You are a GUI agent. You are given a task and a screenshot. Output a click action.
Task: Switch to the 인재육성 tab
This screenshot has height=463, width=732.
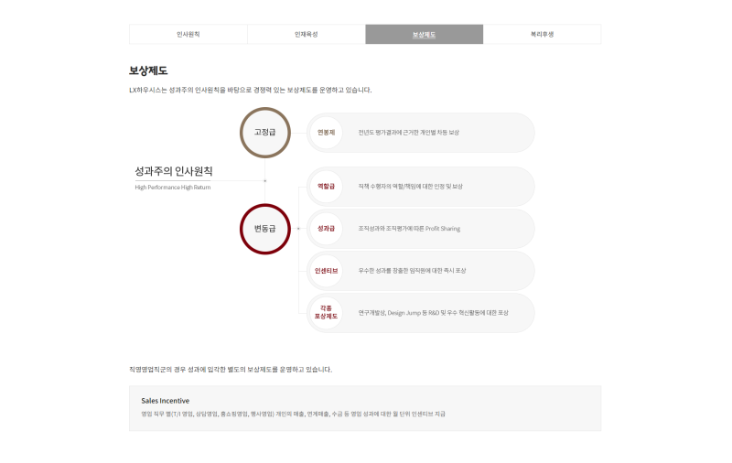click(306, 35)
